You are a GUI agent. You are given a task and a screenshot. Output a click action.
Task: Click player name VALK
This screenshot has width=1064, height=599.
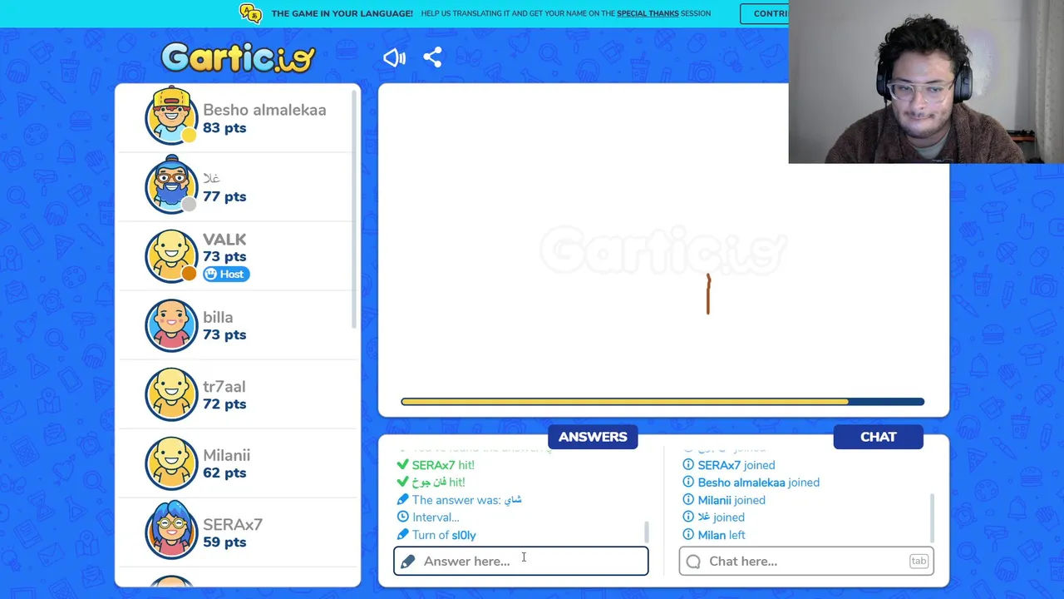point(224,240)
